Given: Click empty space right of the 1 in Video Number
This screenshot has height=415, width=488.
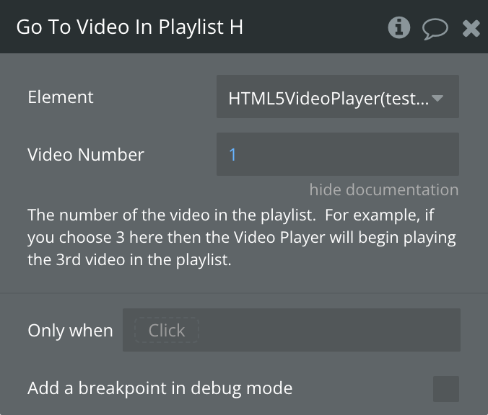Looking at the screenshot, I should tap(346, 154).
